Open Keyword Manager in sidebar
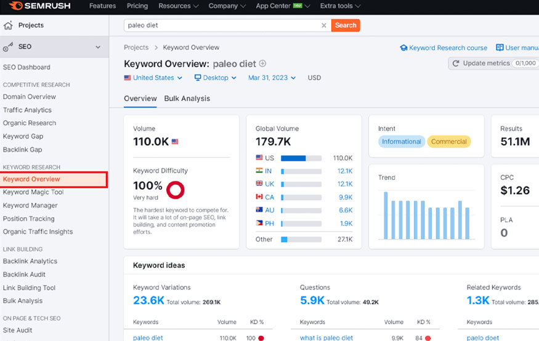Screen dimensions: 539x341 30,206
